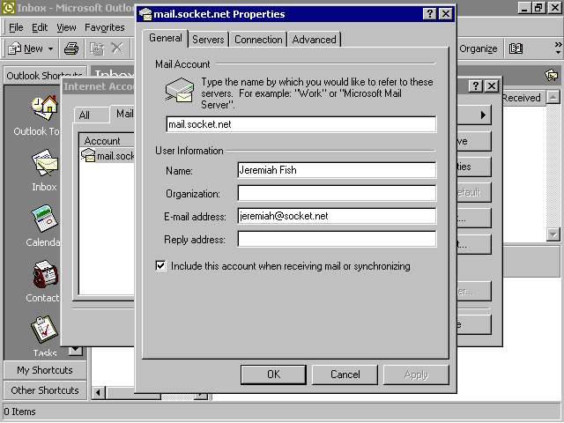Open the New item dropdown arrow
564x423 pixels.
[x=51, y=48]
